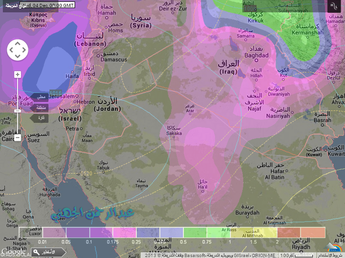Viewport: 345px width, 258px height.
Task: Zoom out with the minus button
Action: pos(18,138)
